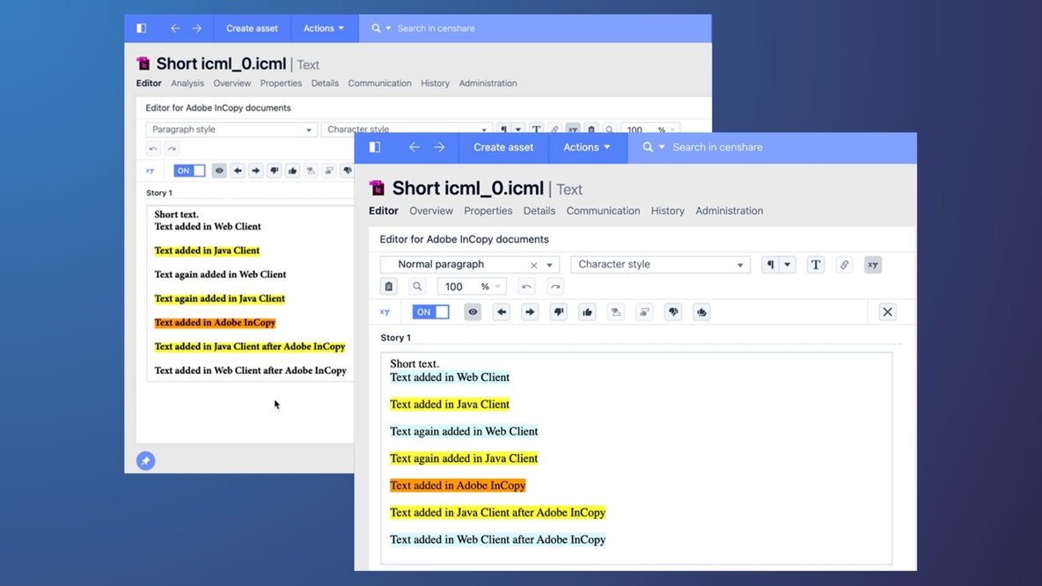Image resolution: width=1042 pixels, height=586 pixels.
Task: Open Actions menu in back window
Action: (324, 28)
